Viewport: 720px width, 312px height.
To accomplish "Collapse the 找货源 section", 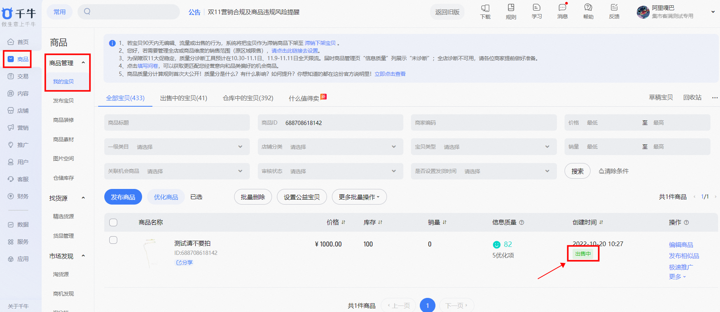I will 83,198.
